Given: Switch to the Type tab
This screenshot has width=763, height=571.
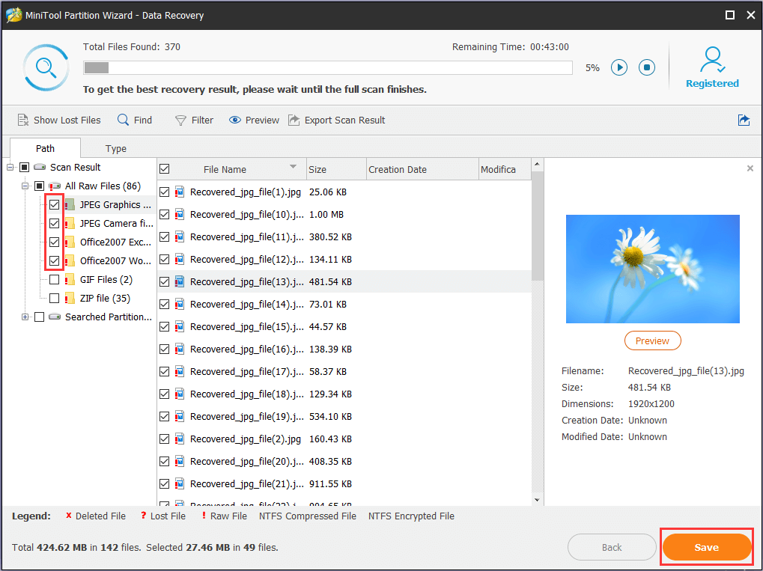Looking at the screenshot, I should (115, 148).
